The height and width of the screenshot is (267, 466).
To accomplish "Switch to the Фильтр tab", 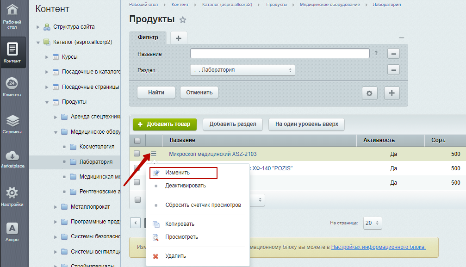I will [148, 37].
